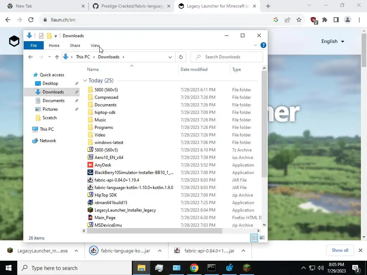Click the Search Downloads field

227,57
